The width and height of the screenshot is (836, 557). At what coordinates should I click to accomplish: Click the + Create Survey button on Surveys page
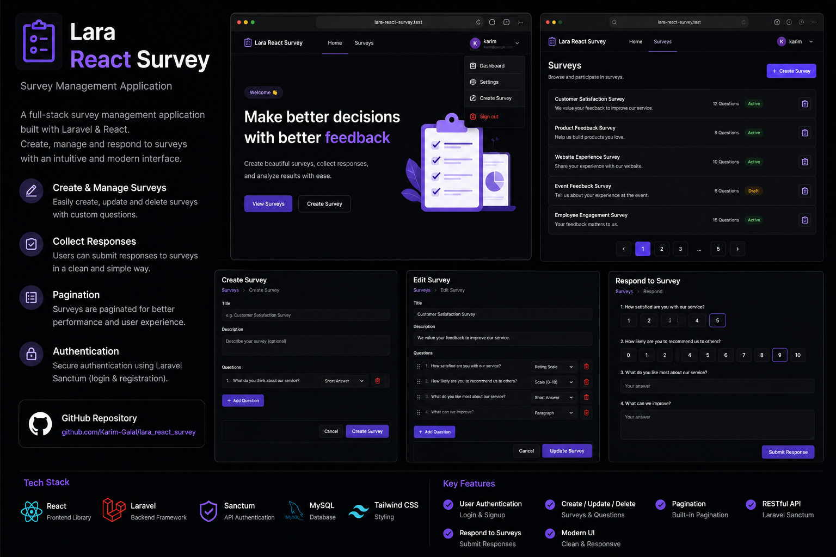(791, 71)
